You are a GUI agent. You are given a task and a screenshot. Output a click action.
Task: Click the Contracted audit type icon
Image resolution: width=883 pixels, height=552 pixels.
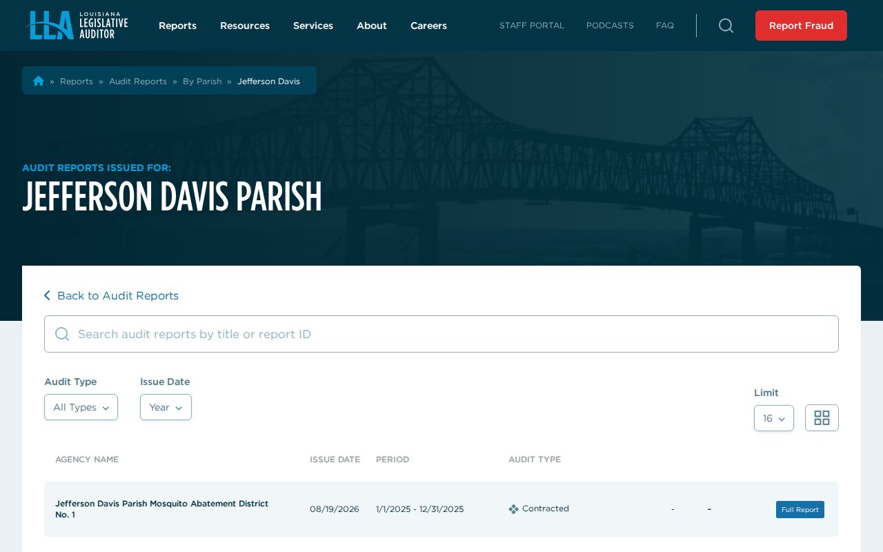[513, 509]
